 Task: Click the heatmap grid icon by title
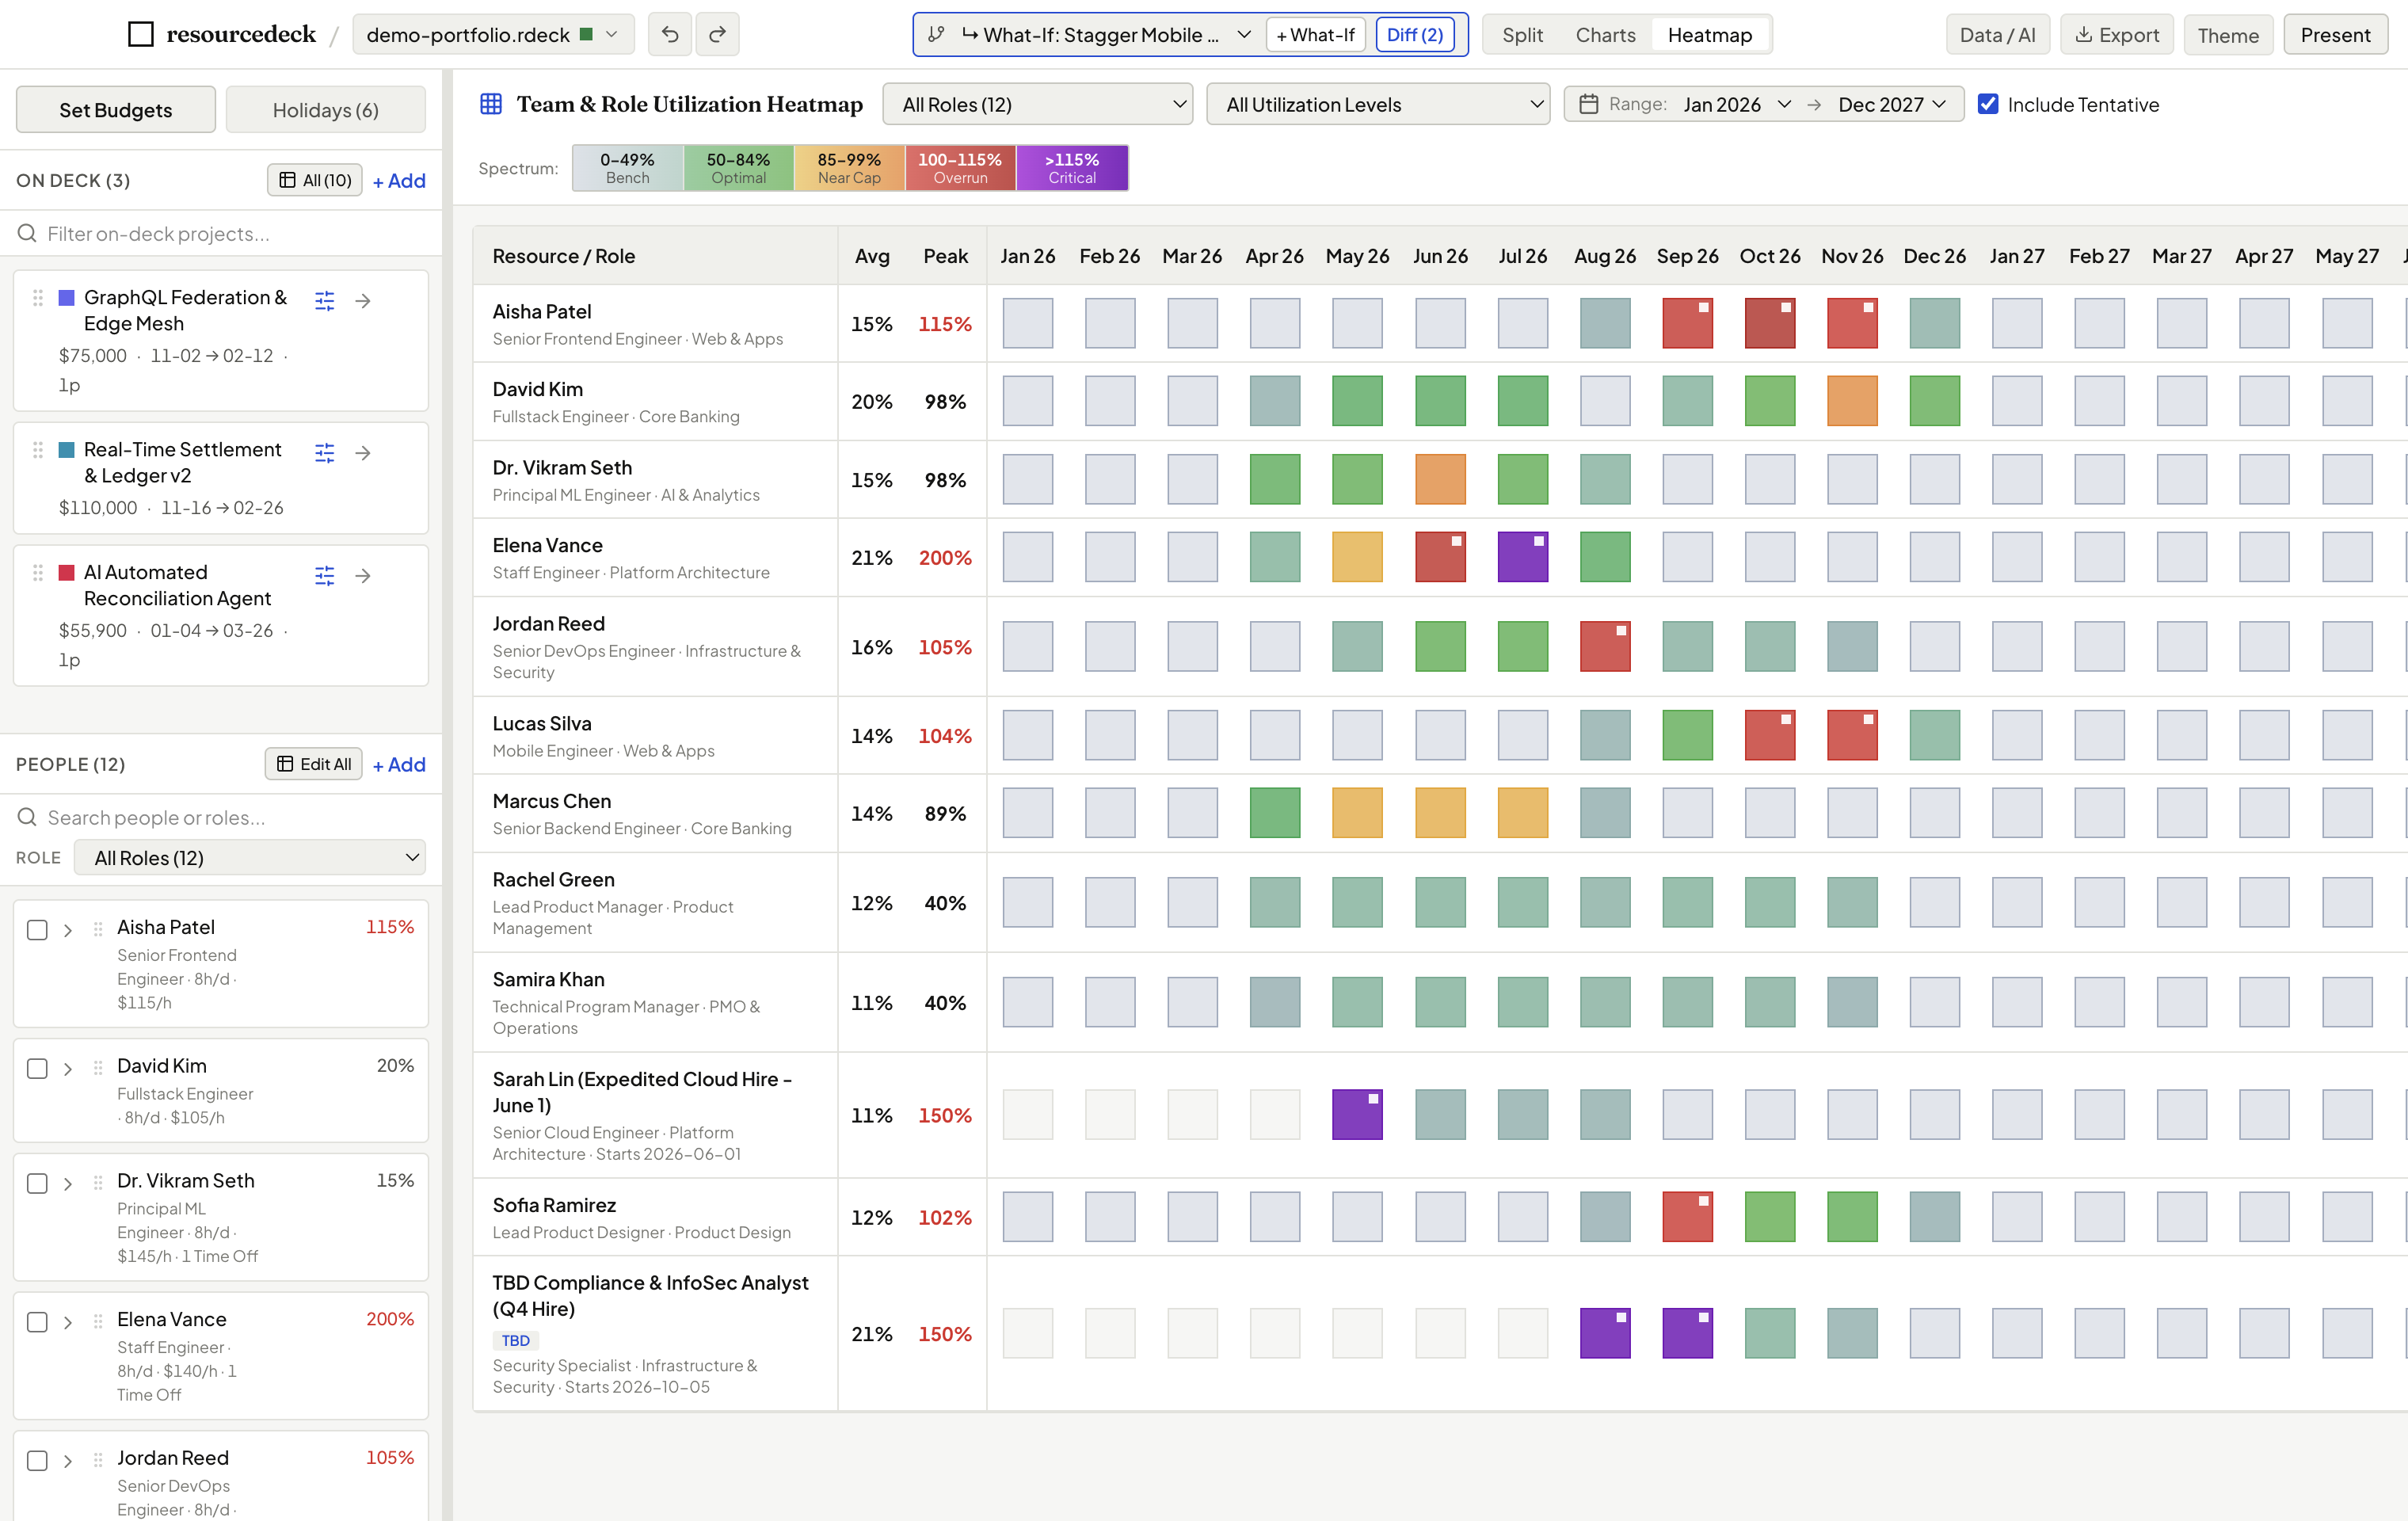(491, 104)
